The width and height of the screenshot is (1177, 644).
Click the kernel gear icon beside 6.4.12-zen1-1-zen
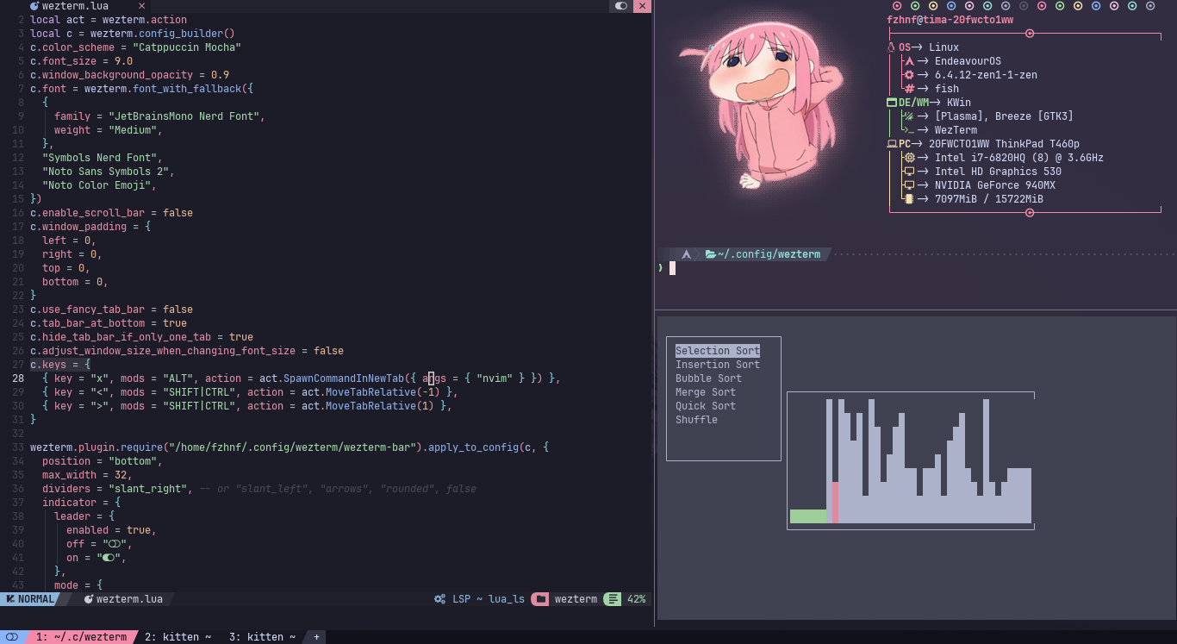[908, 75]
